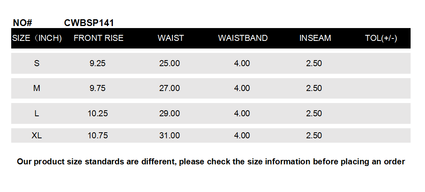Click the SIZE (INCH) column header
The image size is (425, 192).
[x=37, y=38]
